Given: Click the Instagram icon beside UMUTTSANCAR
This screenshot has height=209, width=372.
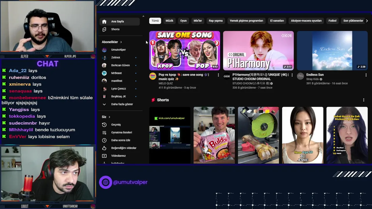Looking at the screenshot, I should pyautogui.click(x=93, y=206).
